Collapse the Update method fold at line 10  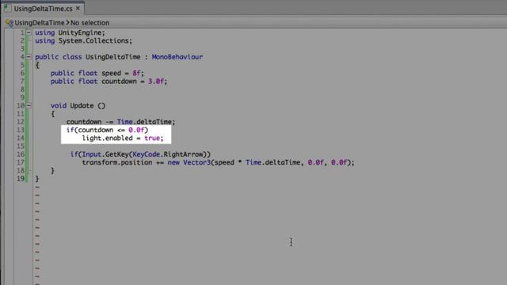point(29,105)
